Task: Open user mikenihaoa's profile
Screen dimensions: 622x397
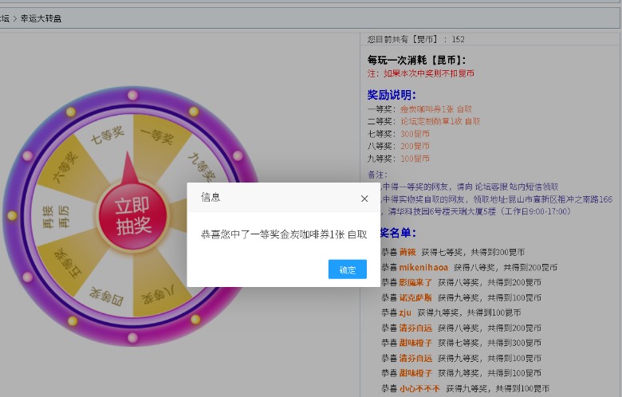Action: (423, 267)
